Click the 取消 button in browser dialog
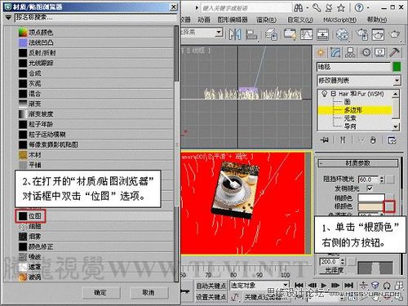 pos(149,293)
